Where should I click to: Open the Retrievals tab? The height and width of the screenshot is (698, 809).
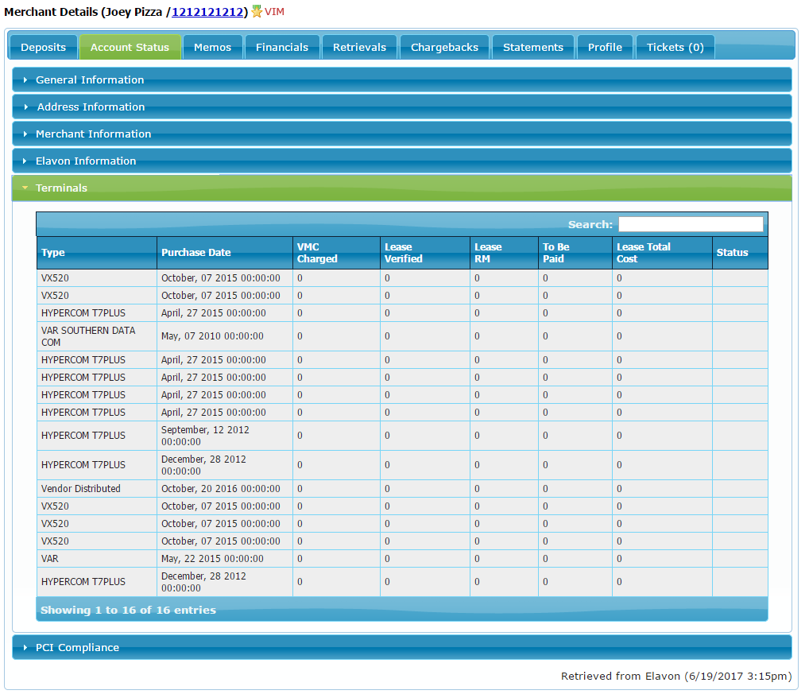pyautogui.click(x=359, y=47)
